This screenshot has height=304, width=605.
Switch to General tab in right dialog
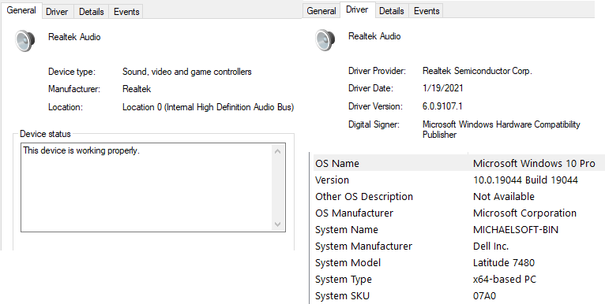pos(321,11)
